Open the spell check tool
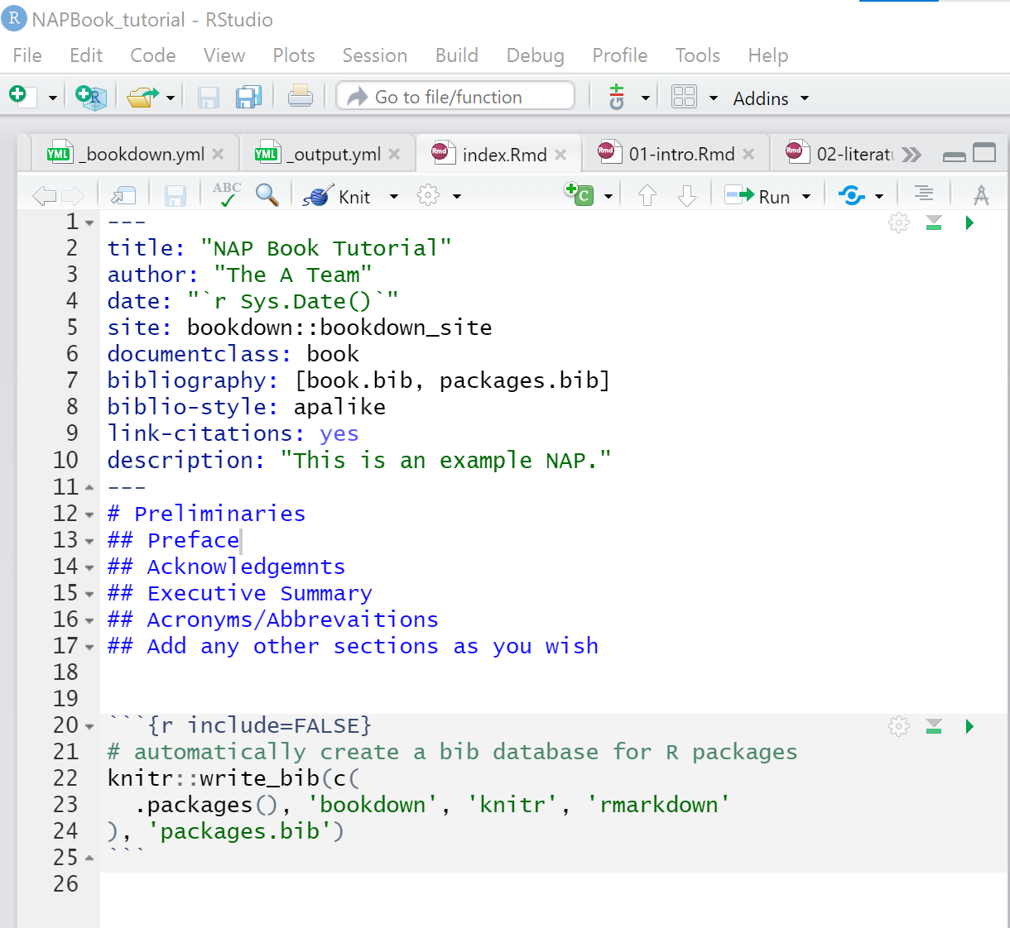1010x928 pixels. pos(226,194)
